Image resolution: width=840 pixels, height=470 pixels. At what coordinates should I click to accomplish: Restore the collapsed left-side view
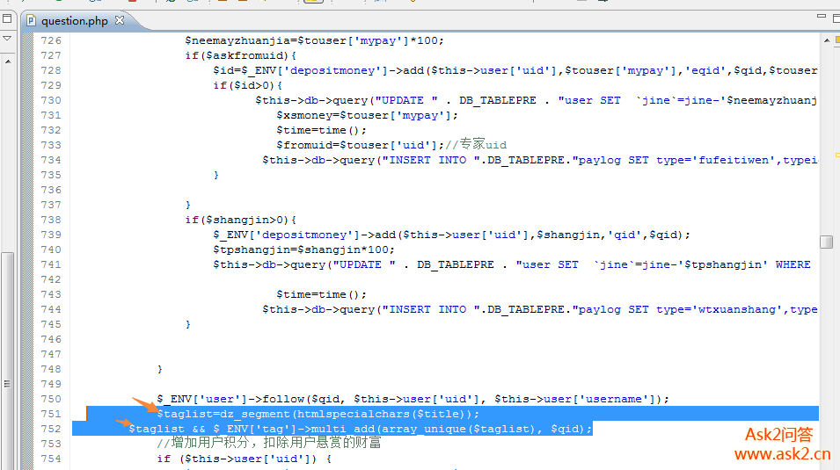coord(7,18)
